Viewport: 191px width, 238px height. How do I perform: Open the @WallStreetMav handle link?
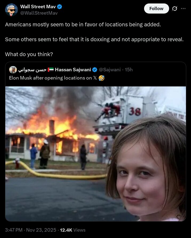[x=39, y=13]
